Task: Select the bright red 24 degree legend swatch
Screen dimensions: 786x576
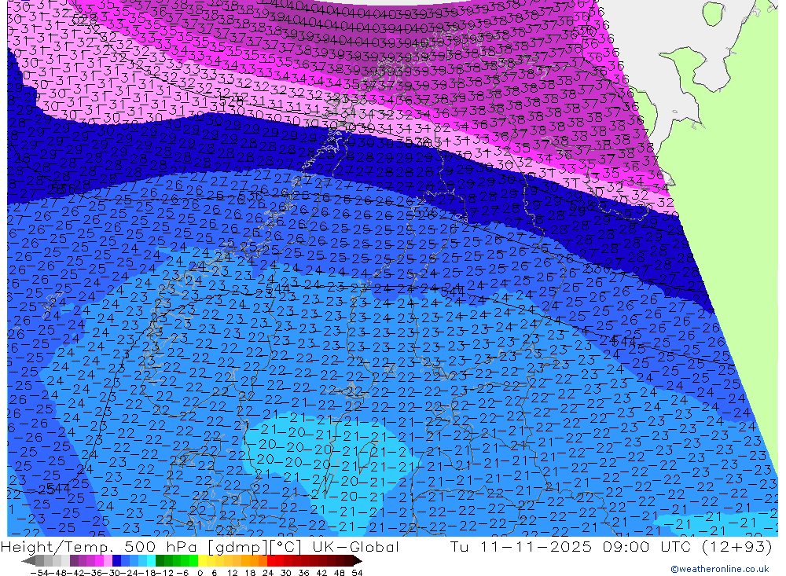Action: 271,561
